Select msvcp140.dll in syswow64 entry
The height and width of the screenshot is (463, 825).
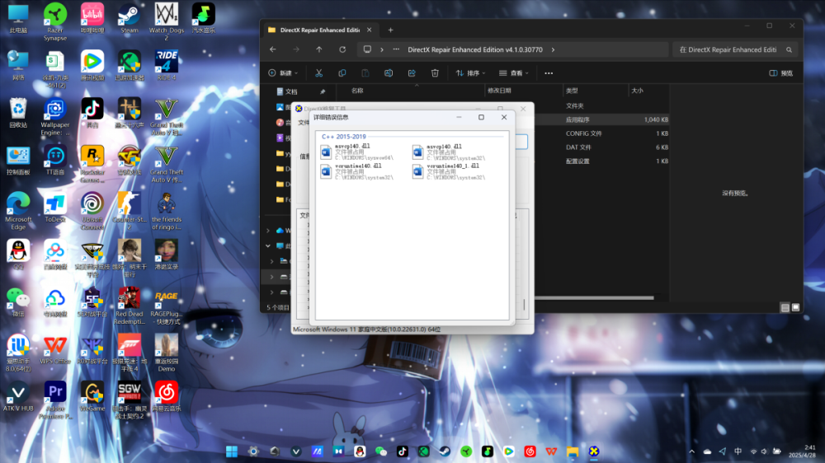(x=357, y=152)
